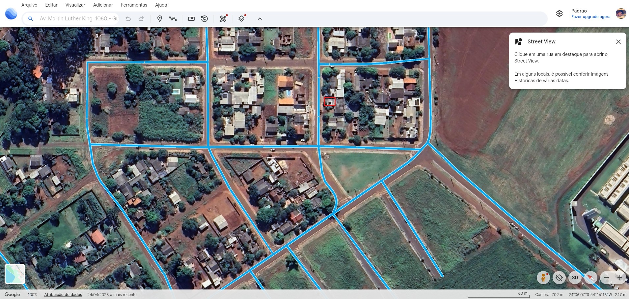Open the Ferramentas menu
629x299 pixels.
point(134,5)
